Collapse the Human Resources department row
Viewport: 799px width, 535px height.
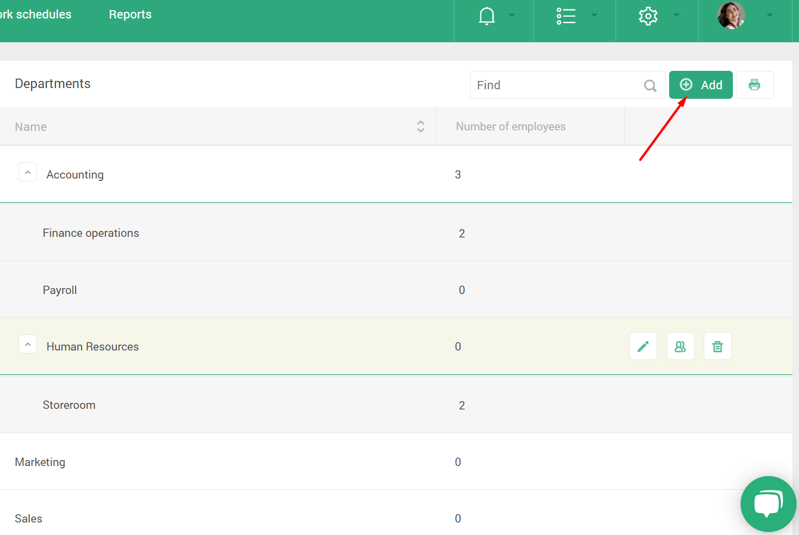tap(28, 344)
